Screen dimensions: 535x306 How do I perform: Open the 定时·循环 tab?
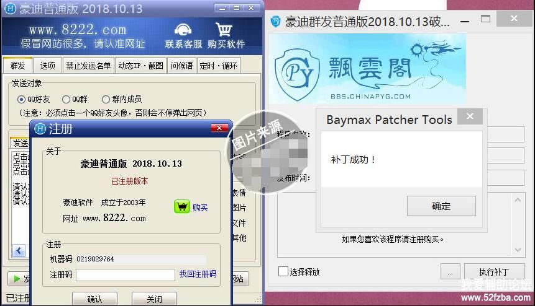coord(218,65)
